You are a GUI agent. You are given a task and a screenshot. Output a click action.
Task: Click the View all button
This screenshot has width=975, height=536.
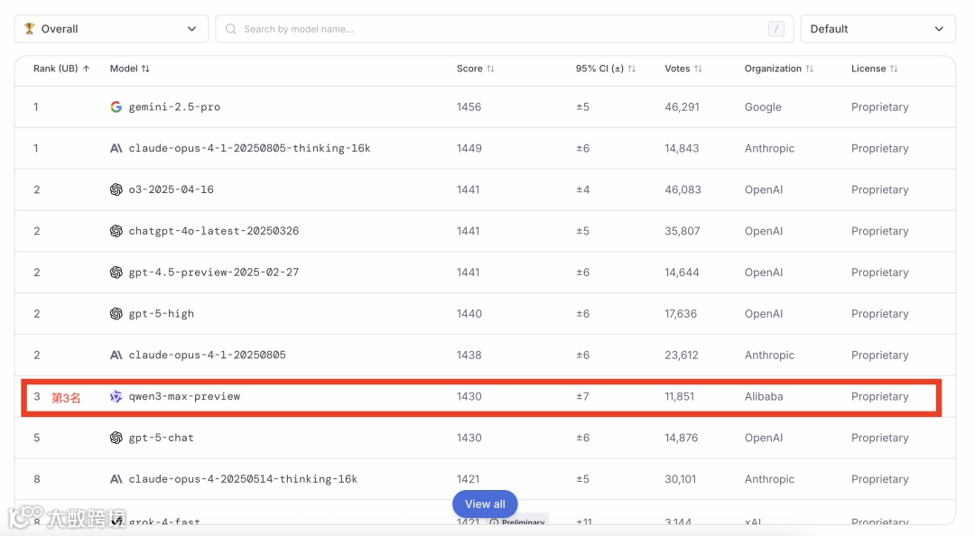tap(485, 504)
